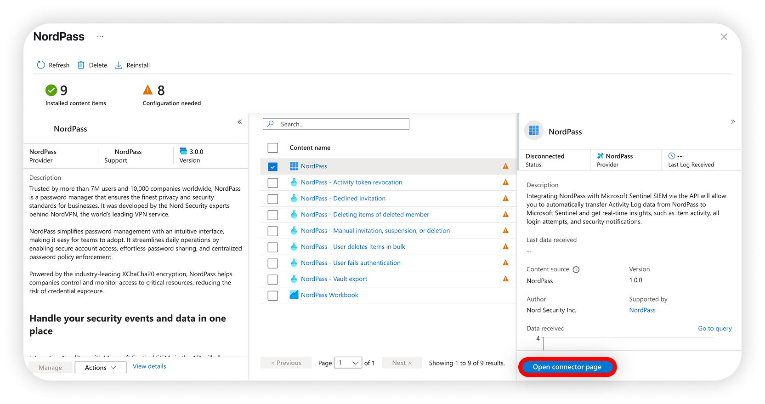
Task: Click warning triangle on User fails authentication row
Action: pyautogui.click(x=505, y=262)
